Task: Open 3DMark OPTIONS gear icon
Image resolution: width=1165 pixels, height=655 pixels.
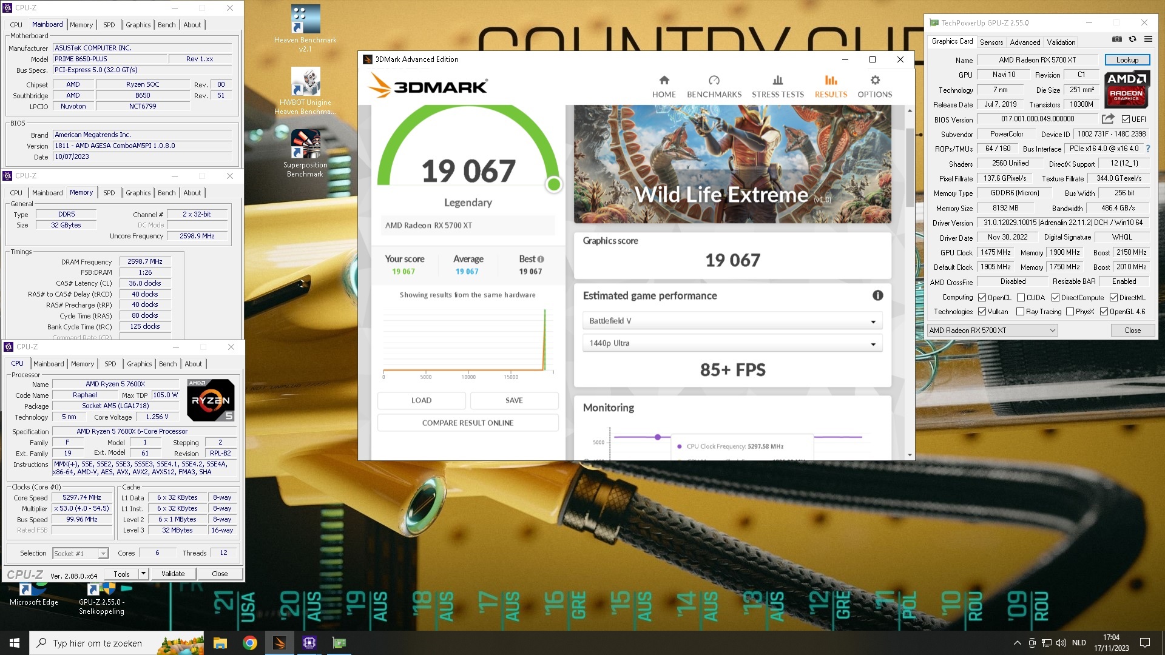Action: pos(875,80)
